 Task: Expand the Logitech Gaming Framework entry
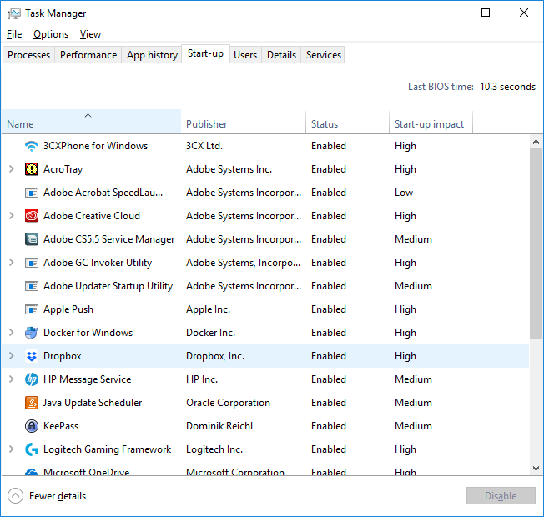click(x=12, y=449)
